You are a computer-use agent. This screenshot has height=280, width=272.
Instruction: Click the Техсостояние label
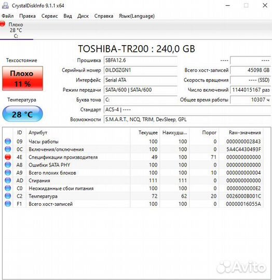(x=22, y=60)
